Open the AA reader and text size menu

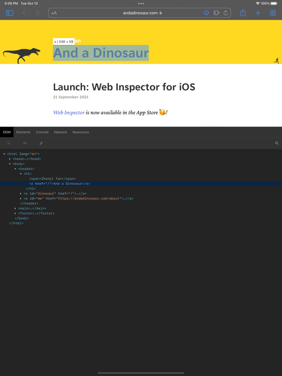[54, 13]
